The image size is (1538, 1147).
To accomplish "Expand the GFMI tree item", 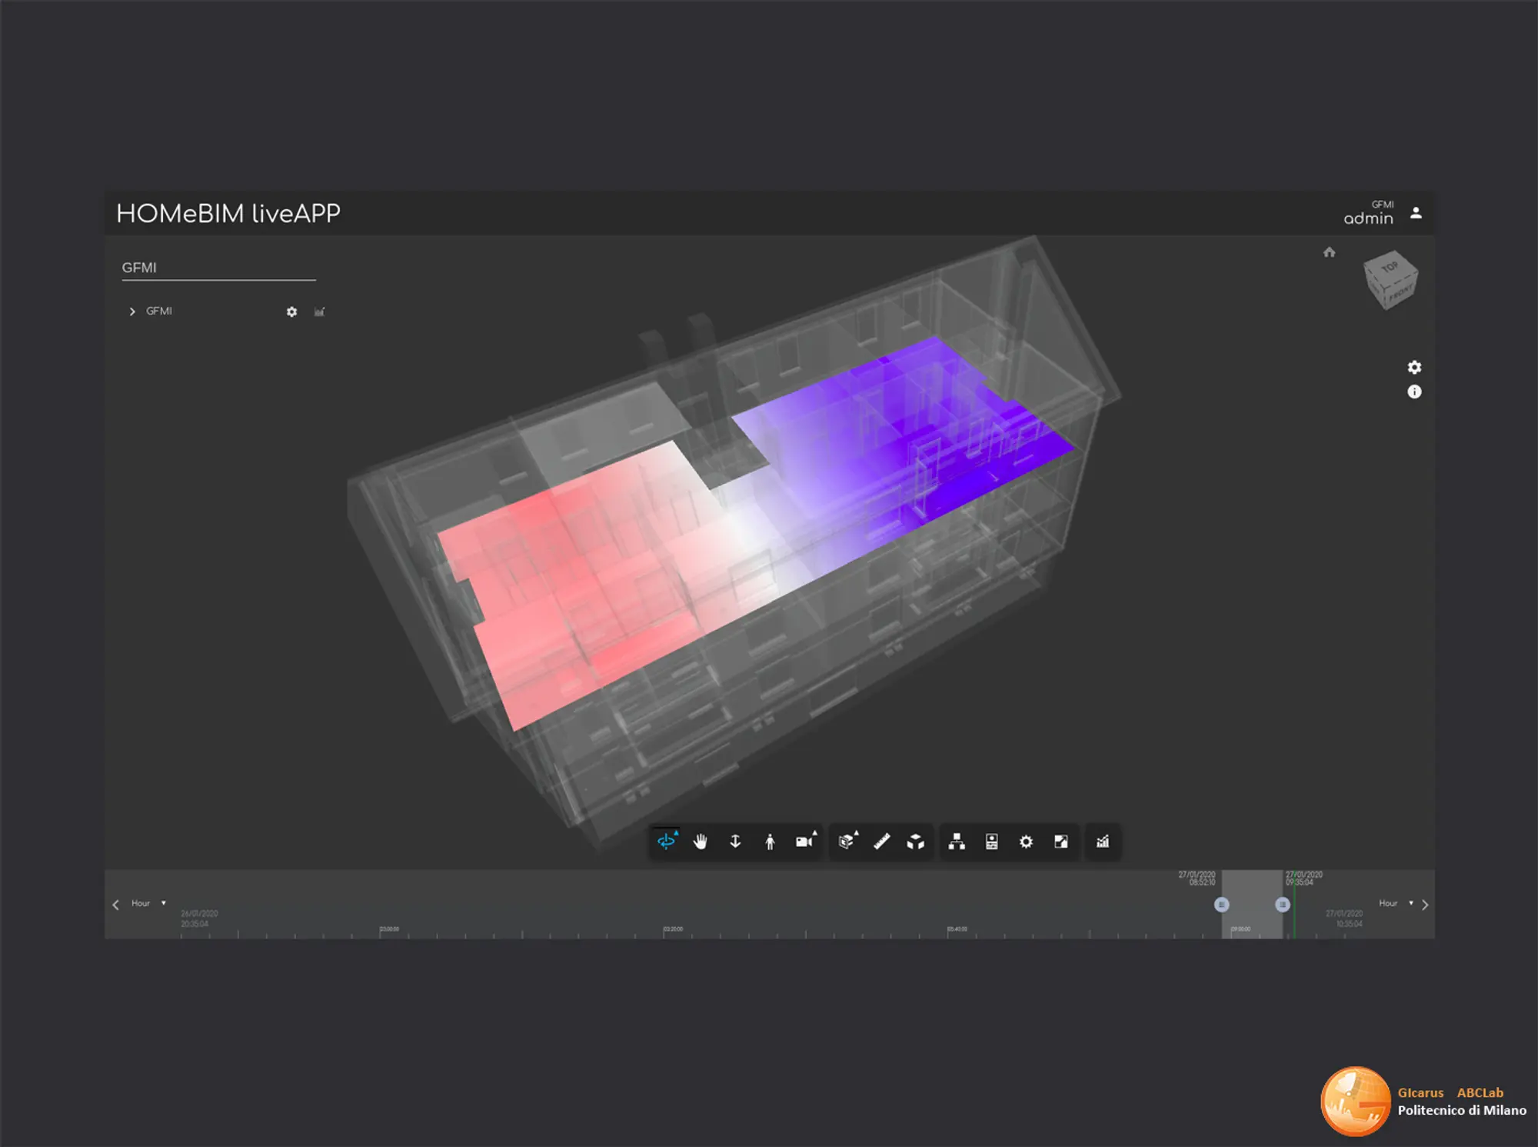I will (132, 312).
